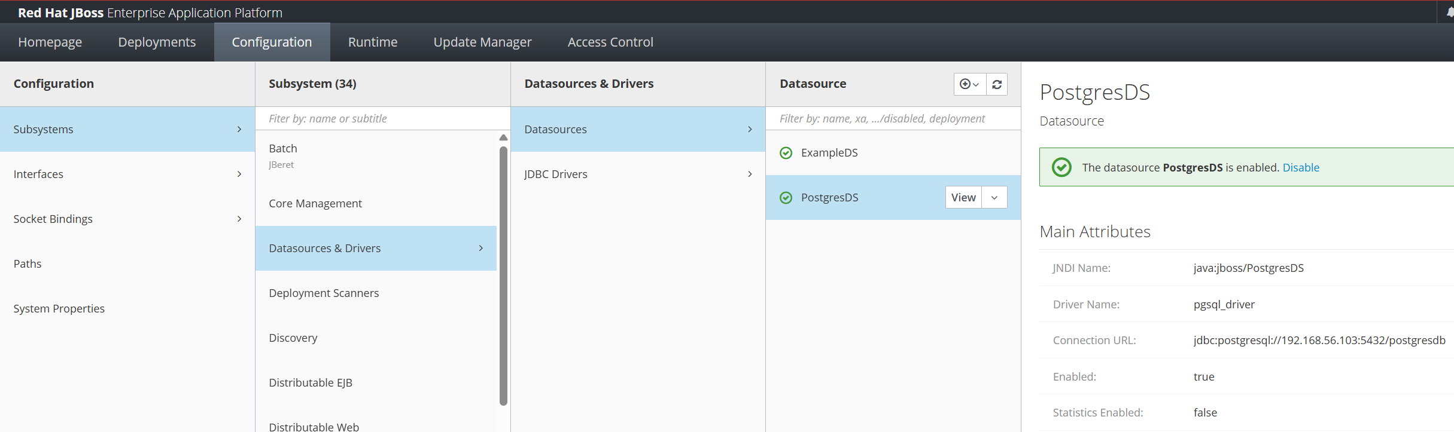Expand the JDBC Drivers chevron

coord(750,174)
